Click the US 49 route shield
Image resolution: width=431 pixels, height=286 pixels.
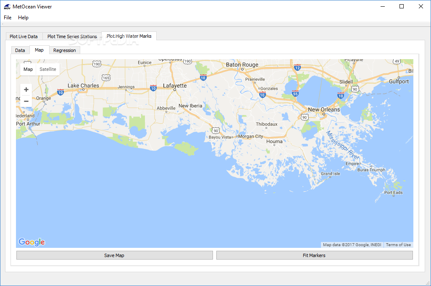(x=397, y=61)
